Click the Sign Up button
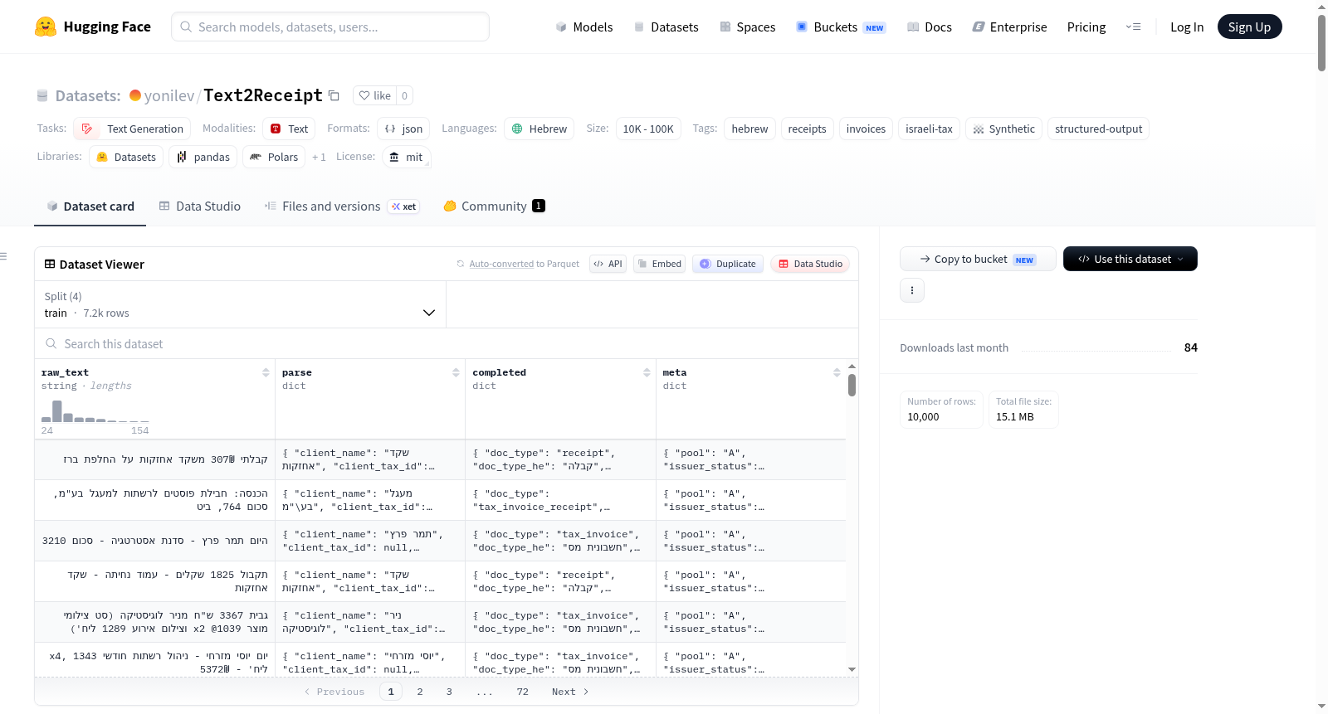Viewport: 1328px width, 714px height. click(1249, 27)
